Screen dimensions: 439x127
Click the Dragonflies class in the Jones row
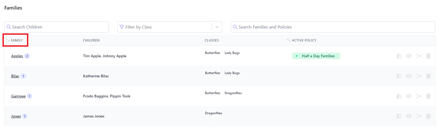pos(214,113)
